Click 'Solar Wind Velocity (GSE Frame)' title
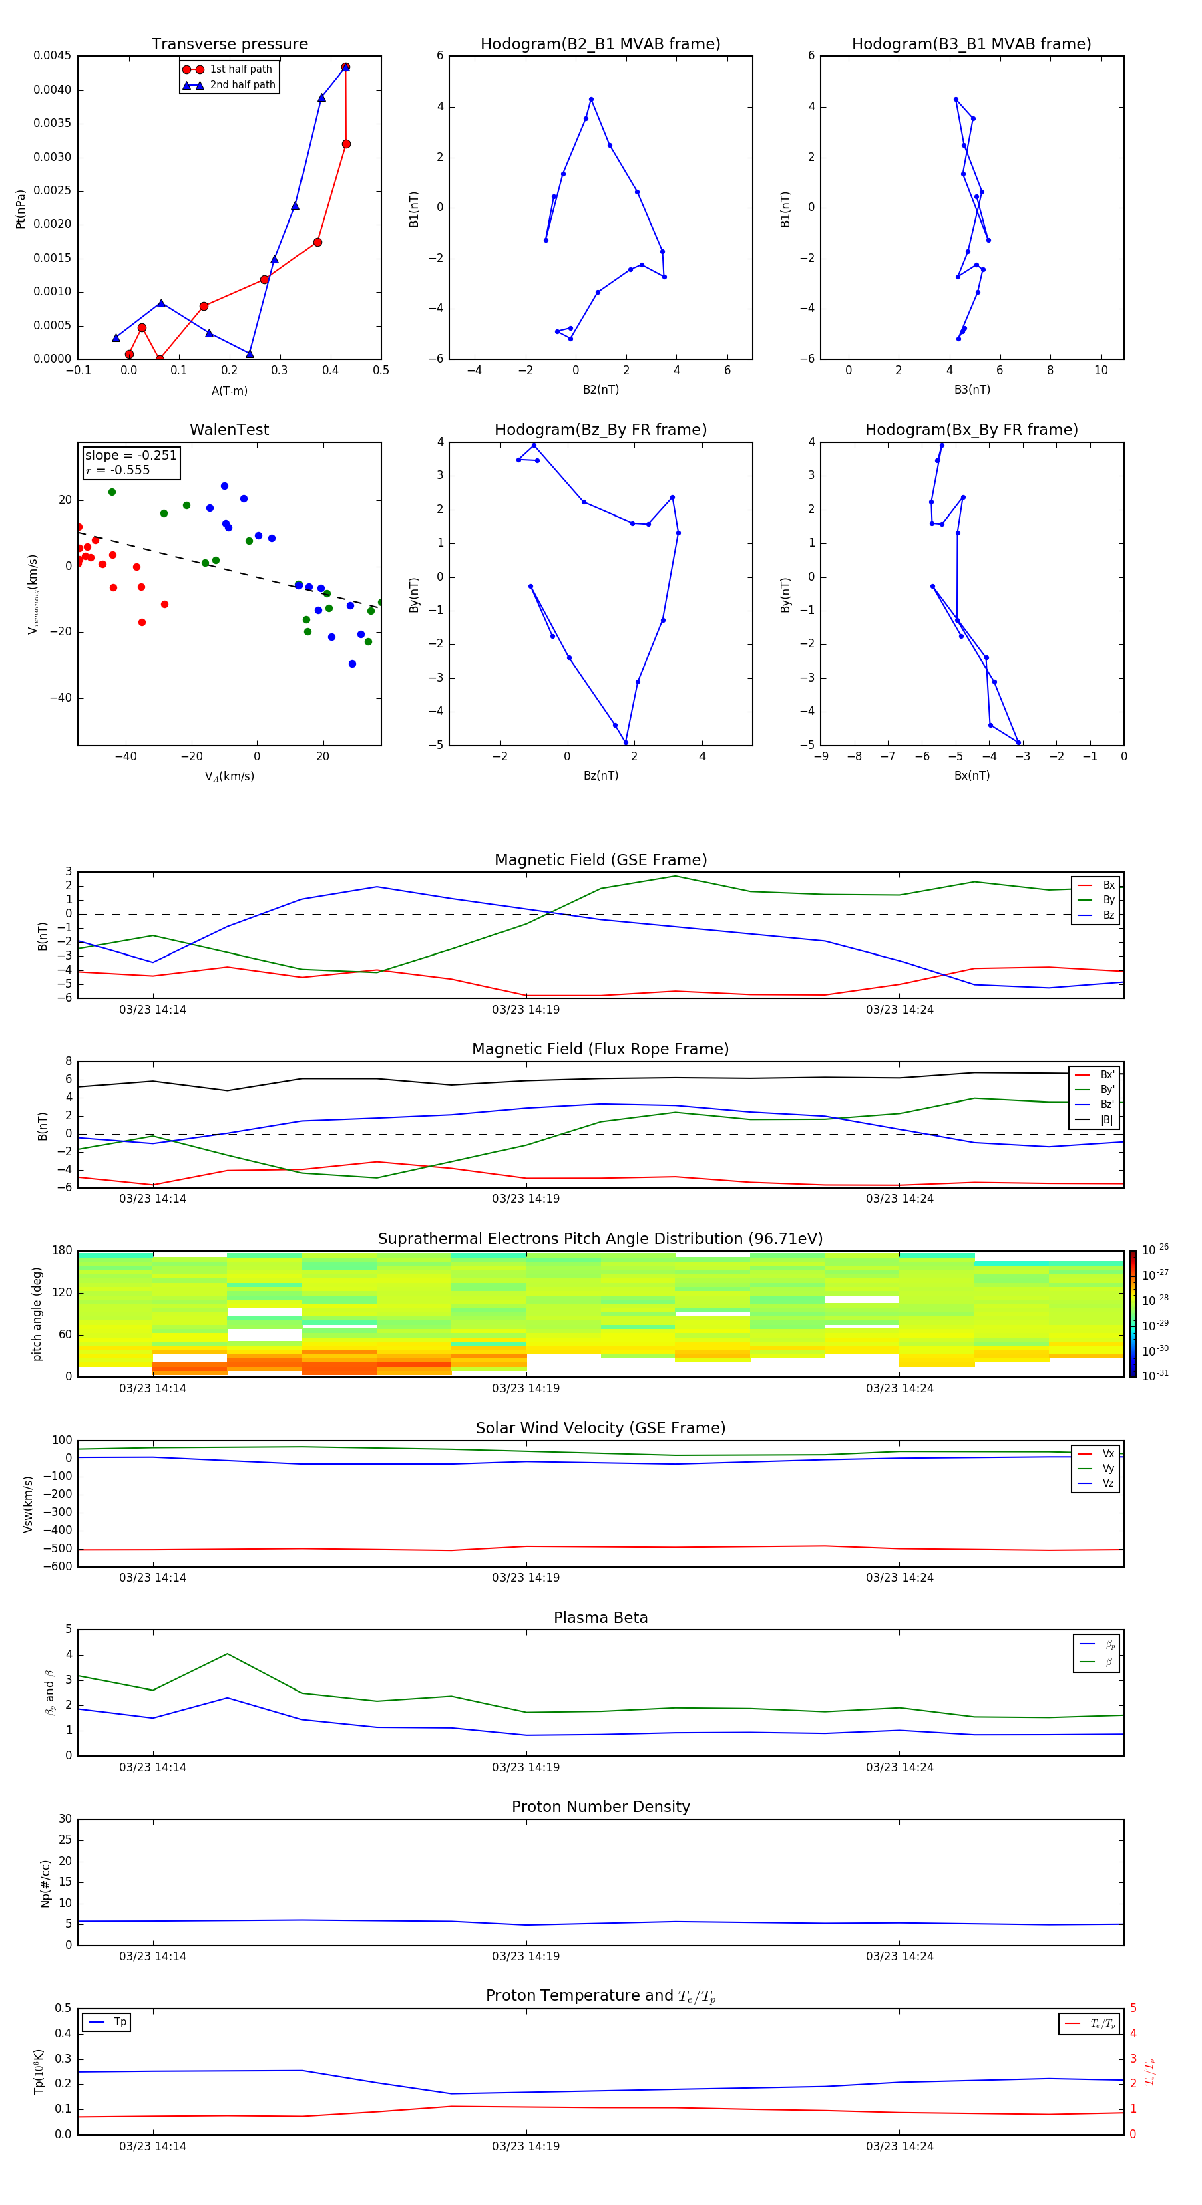 click(x=600, y=1429)
